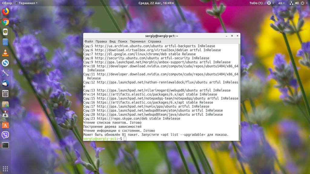Open the Правка menu
The width and height of the screenshot is (310, 174).
pos(101,41)
